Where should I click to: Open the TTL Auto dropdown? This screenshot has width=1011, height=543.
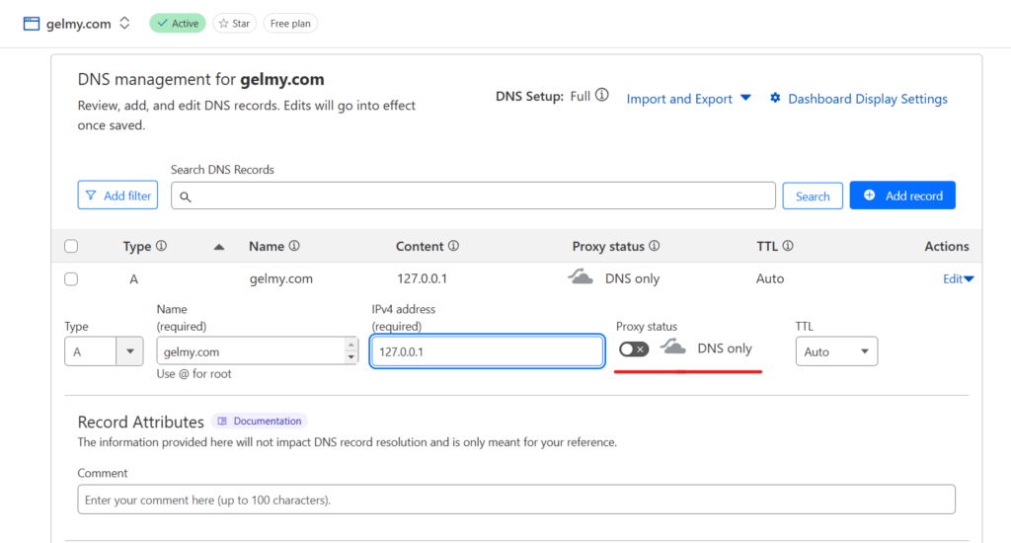[x=836, y=351]
